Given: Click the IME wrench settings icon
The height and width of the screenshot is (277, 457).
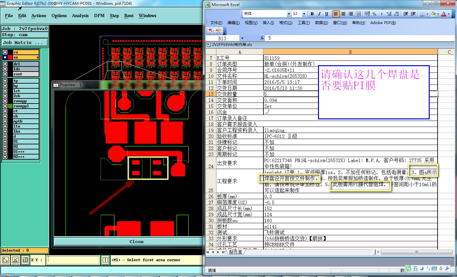Looking at the screenshot, I should click(x=447, y=268).
